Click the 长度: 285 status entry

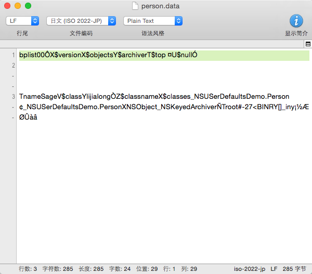[91, 269]
